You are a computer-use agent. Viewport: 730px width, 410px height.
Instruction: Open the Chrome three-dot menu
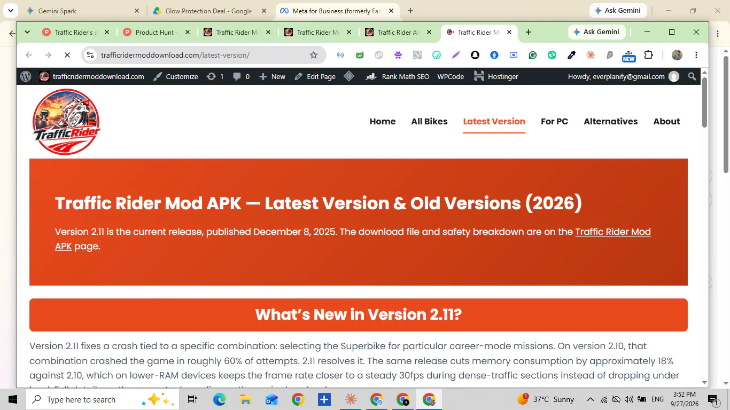pos(696,55)
